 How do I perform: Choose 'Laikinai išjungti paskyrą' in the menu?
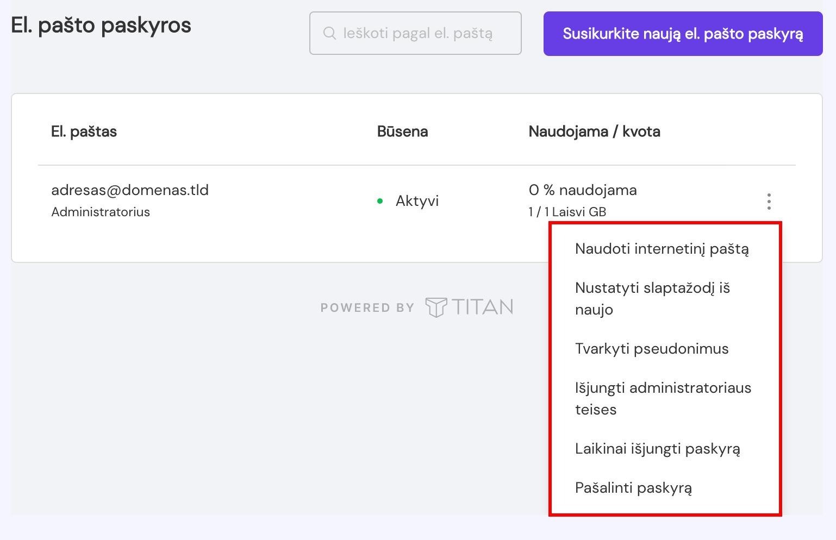pos(657,449)
